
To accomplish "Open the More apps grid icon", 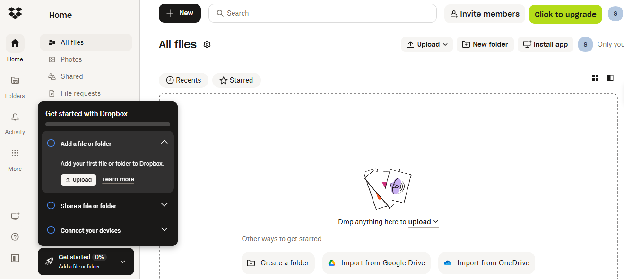I will click(x=15, y=153).
